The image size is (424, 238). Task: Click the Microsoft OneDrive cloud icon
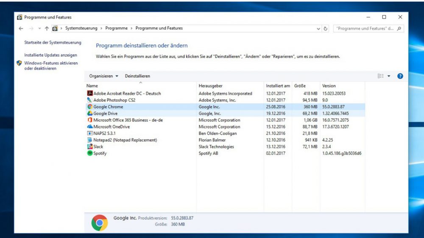point(89,127)
